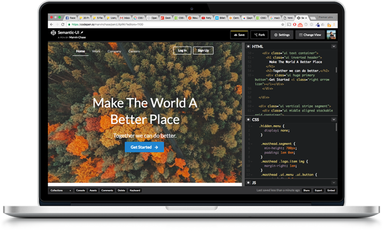This screenshot has width=383, height=231.
Task: Select the Company menu item in preview
Action: coord(114,51)
